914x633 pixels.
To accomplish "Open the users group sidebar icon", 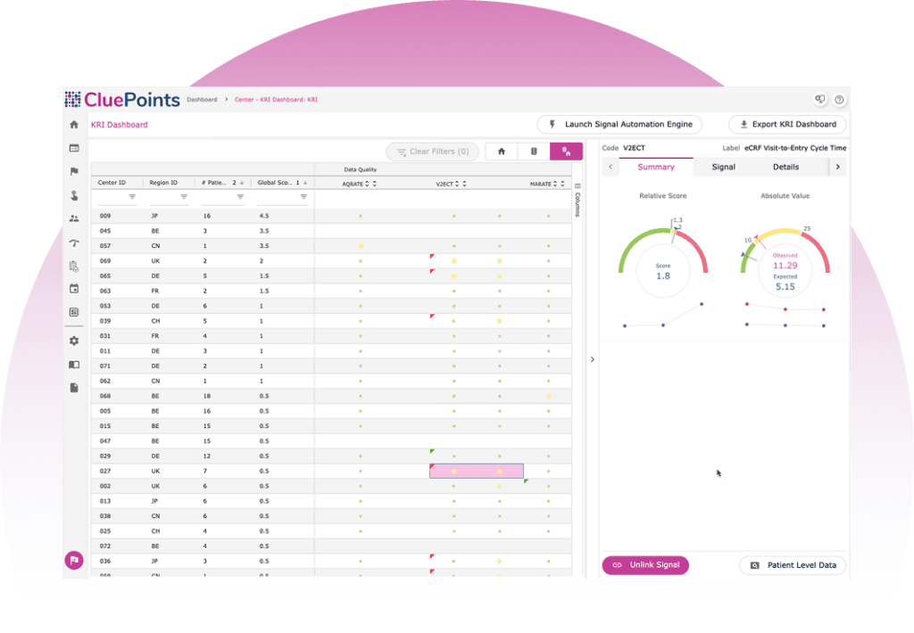I will click(x=74, y=218).
